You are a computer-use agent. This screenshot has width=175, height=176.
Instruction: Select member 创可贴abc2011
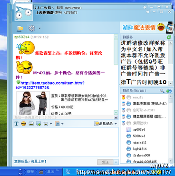(144, 110)
